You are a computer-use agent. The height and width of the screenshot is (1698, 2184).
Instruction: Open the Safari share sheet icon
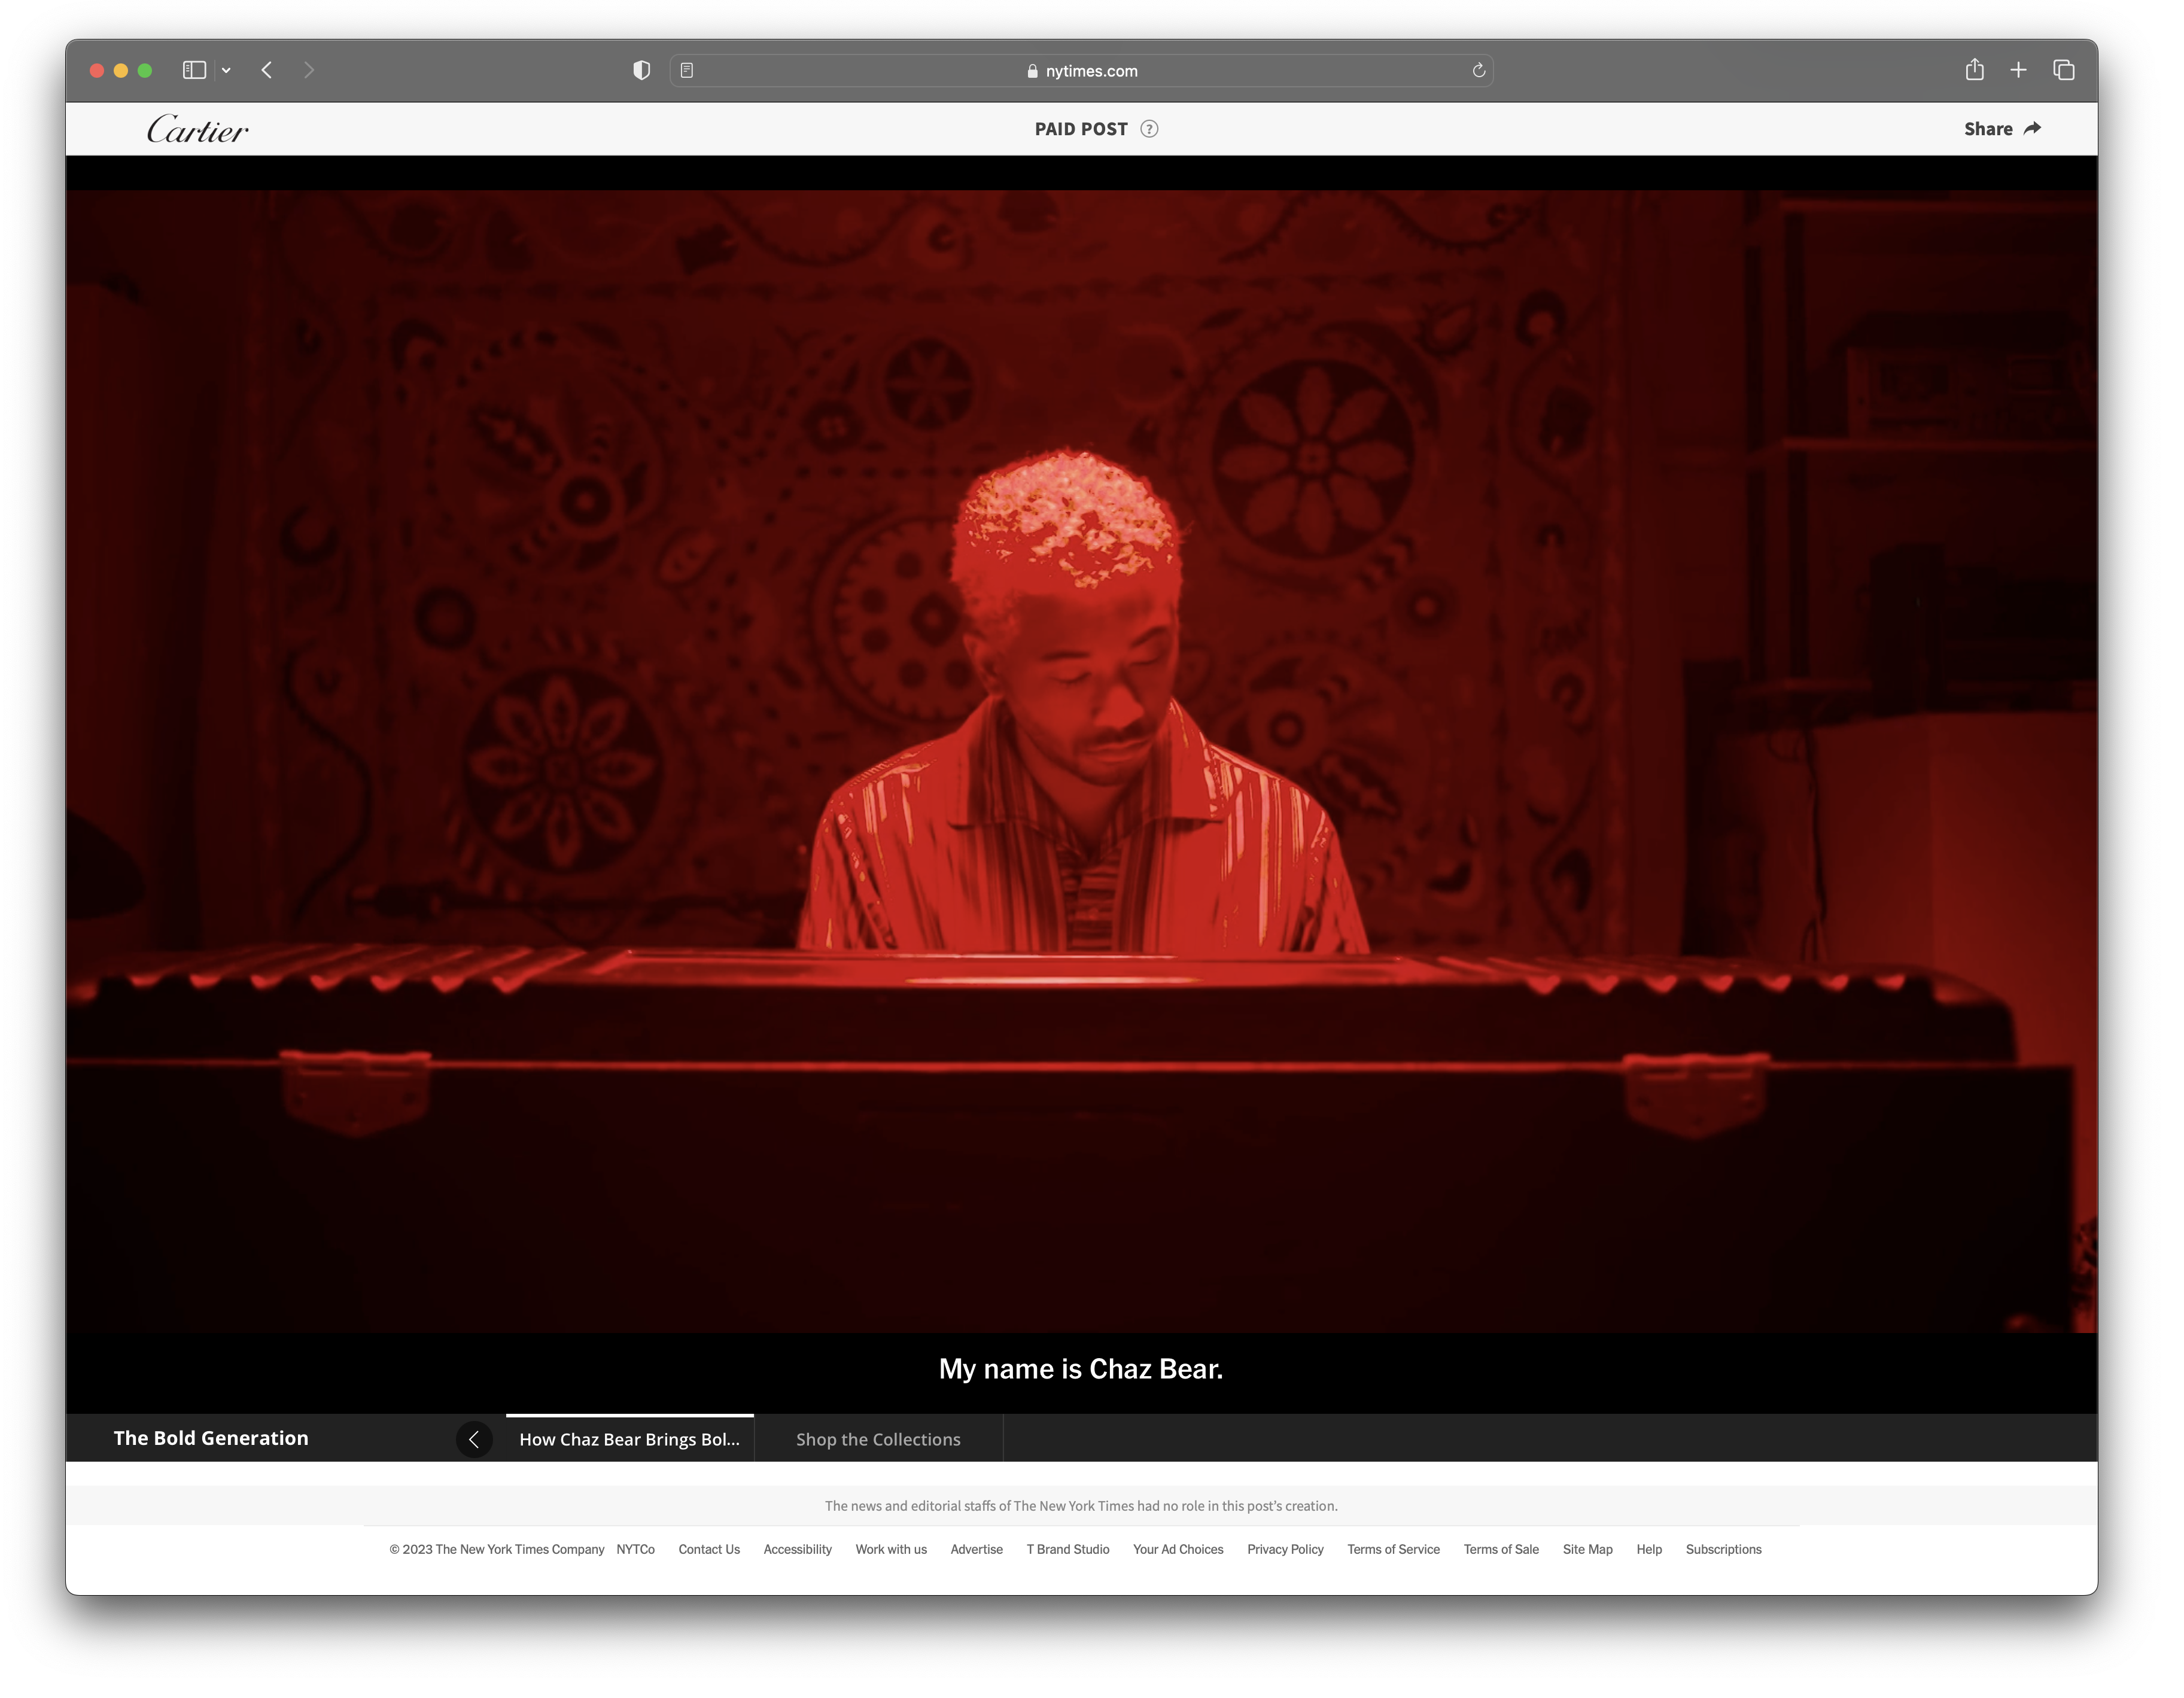coord(1974,70)
